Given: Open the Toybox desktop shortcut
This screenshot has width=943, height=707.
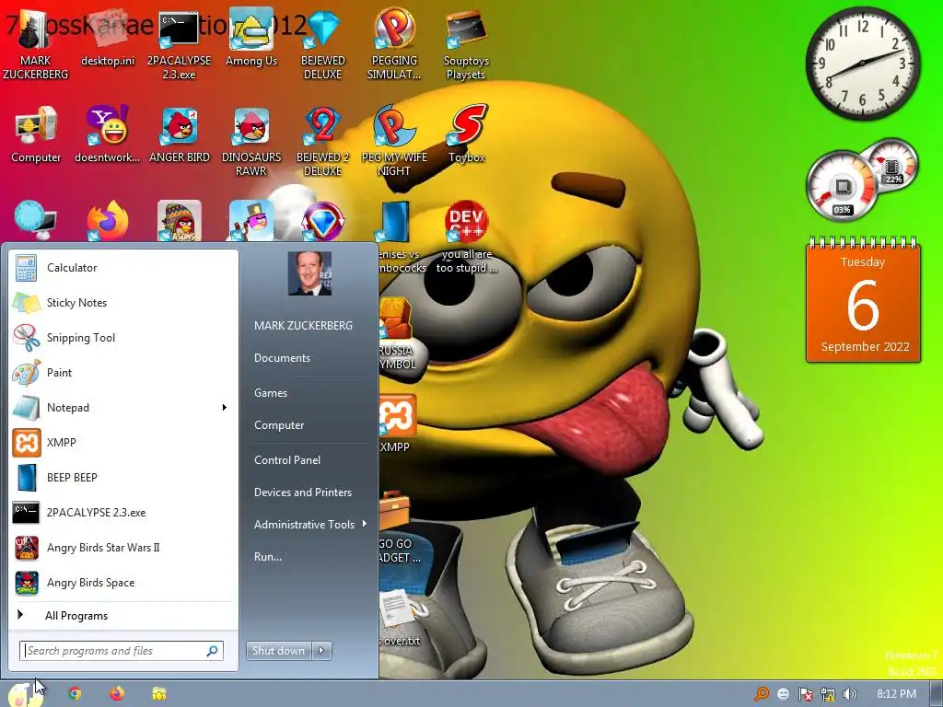Looking at the screenshot, I should tap(467, 135).
